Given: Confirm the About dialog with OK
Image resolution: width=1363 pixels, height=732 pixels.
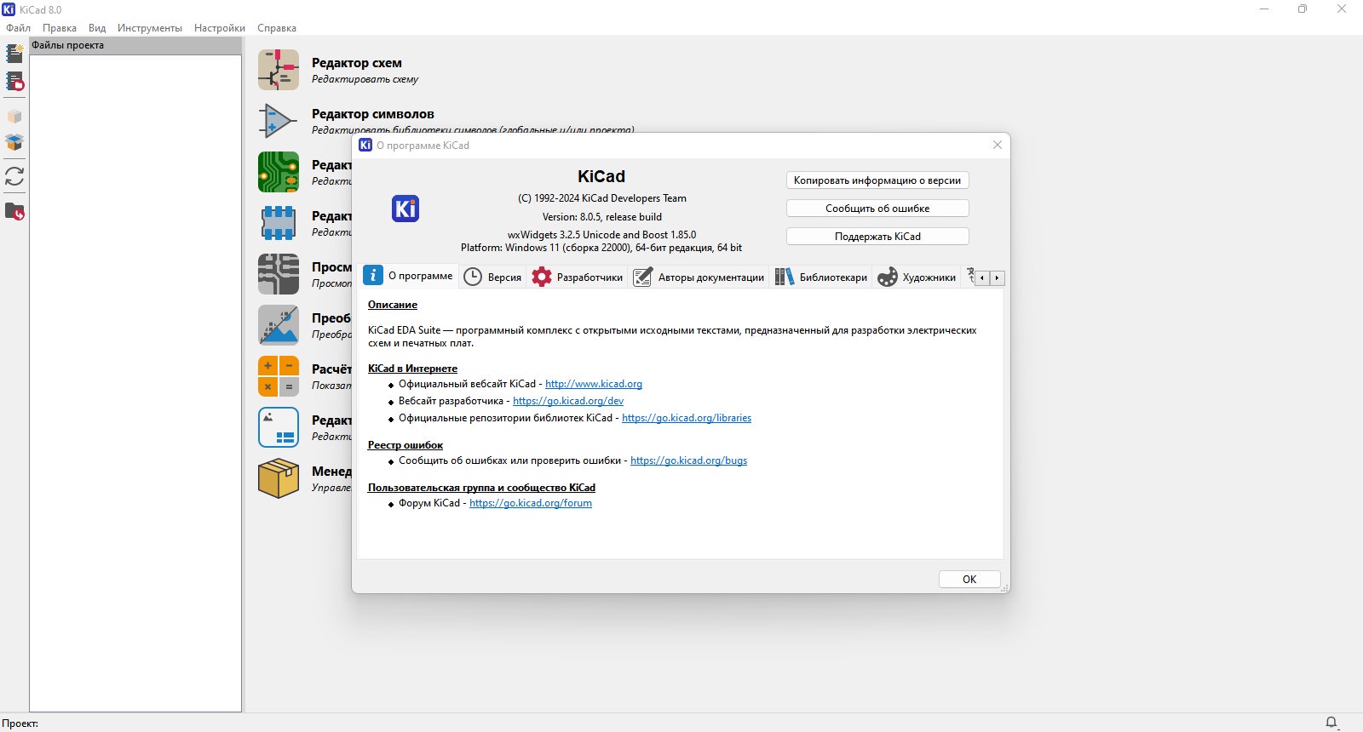Looking at the screenshot, I should point(969,579).
